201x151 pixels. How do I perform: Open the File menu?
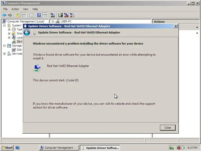pos(5,9)
